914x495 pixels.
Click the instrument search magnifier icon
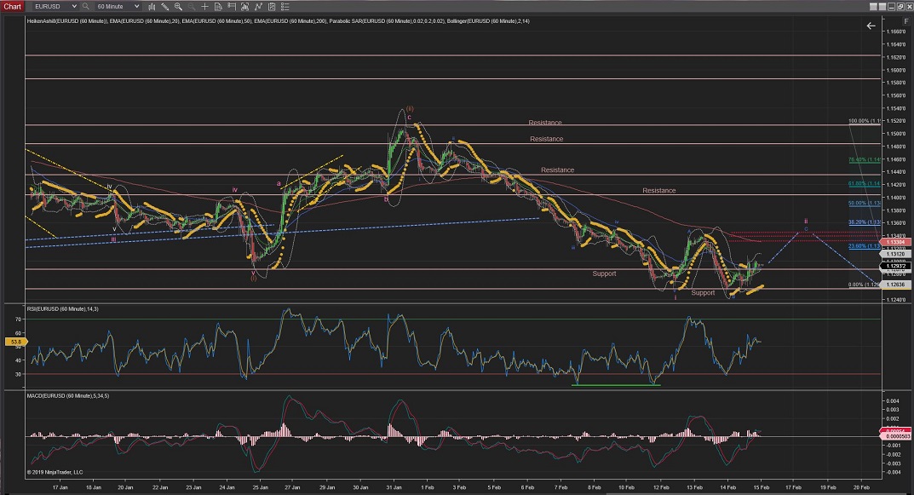coord(85,6)
